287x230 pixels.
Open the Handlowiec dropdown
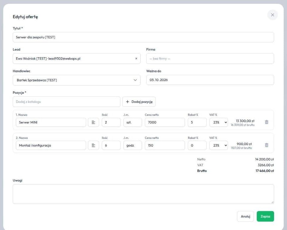click(x=76, y=80)
